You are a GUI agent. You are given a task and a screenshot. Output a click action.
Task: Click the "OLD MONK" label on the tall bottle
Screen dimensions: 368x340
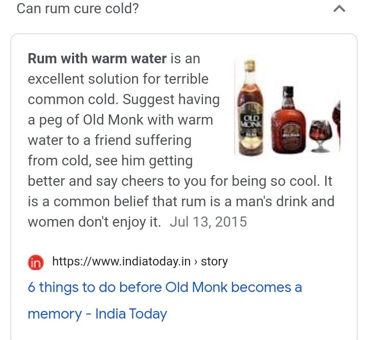[x=251, y=121]
